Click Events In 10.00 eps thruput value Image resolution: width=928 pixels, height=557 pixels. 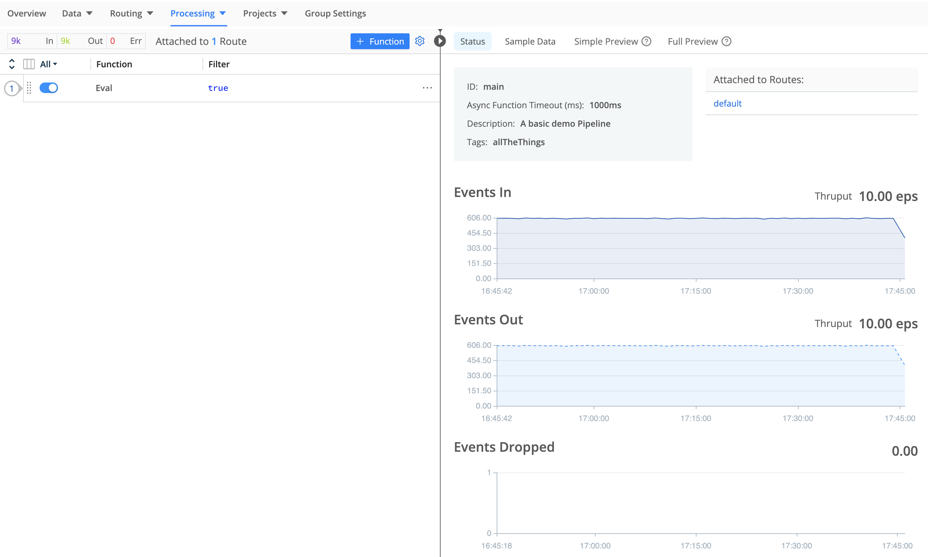point(888,196)
